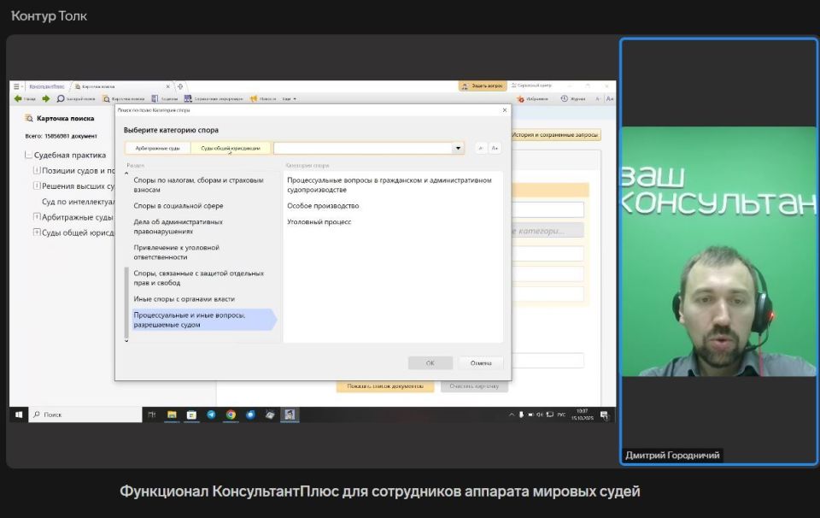Open Google Chrome from the taskbar

tap(229, 413)
